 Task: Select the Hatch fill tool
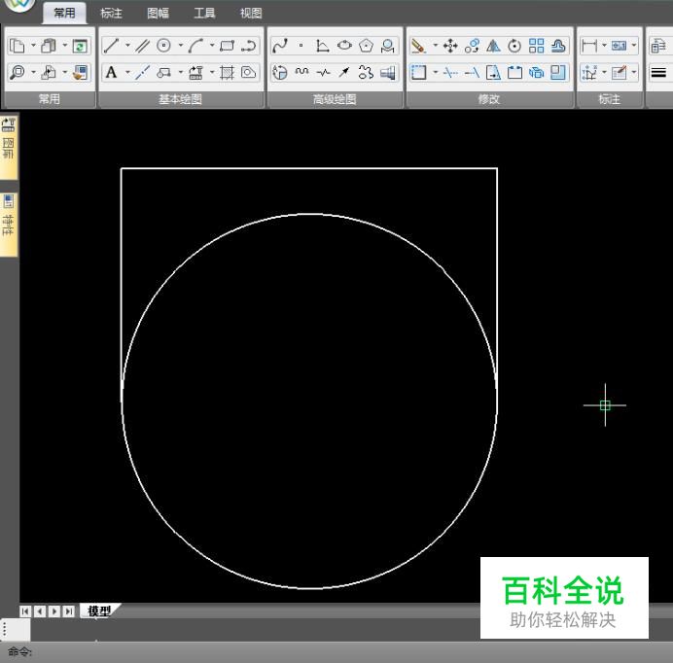[x=227, y=72]
